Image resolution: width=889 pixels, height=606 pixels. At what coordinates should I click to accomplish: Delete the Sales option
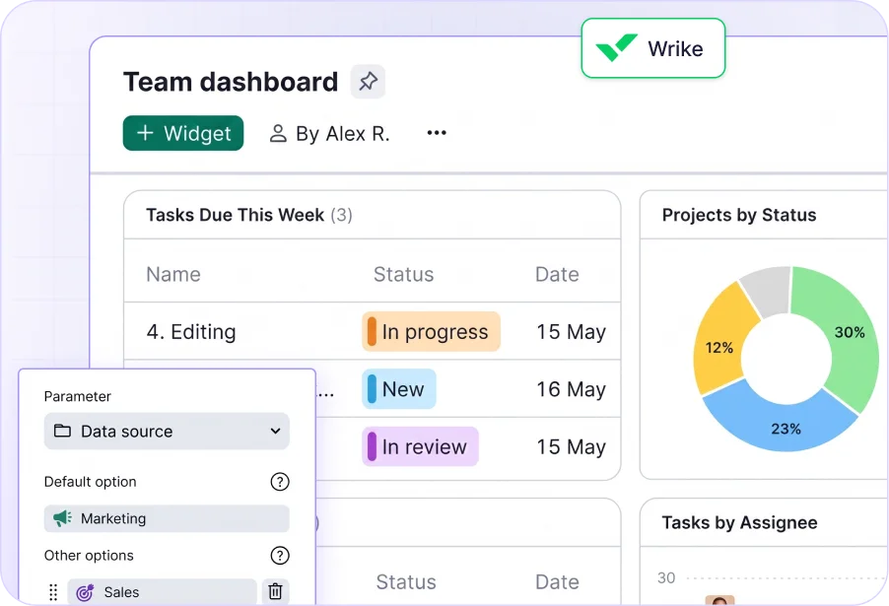pyautogui.click(x=275, y=592)
